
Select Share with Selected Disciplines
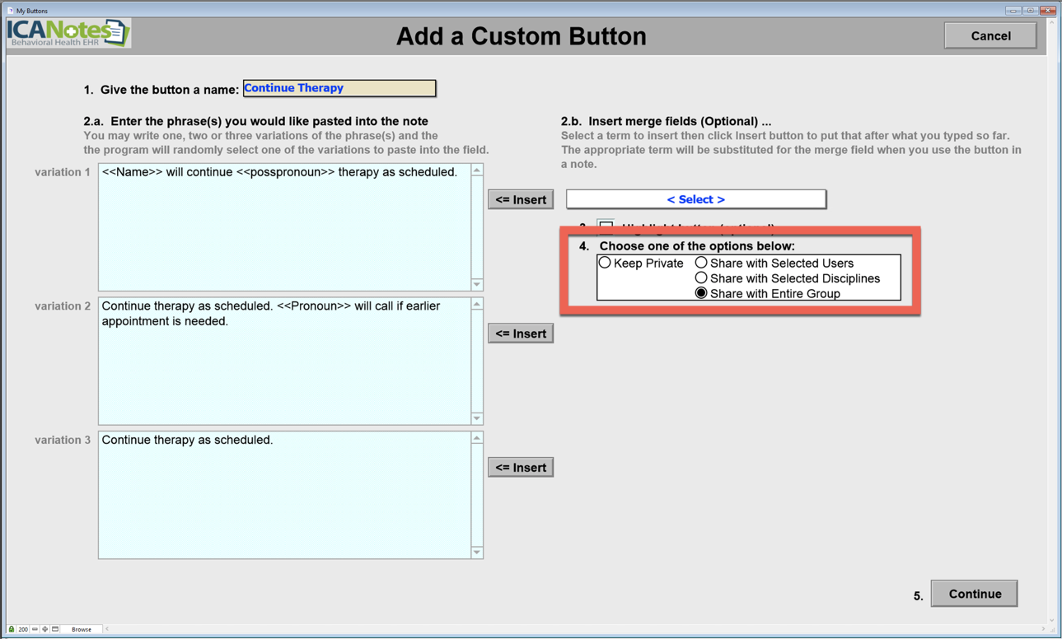coord(701,278)
